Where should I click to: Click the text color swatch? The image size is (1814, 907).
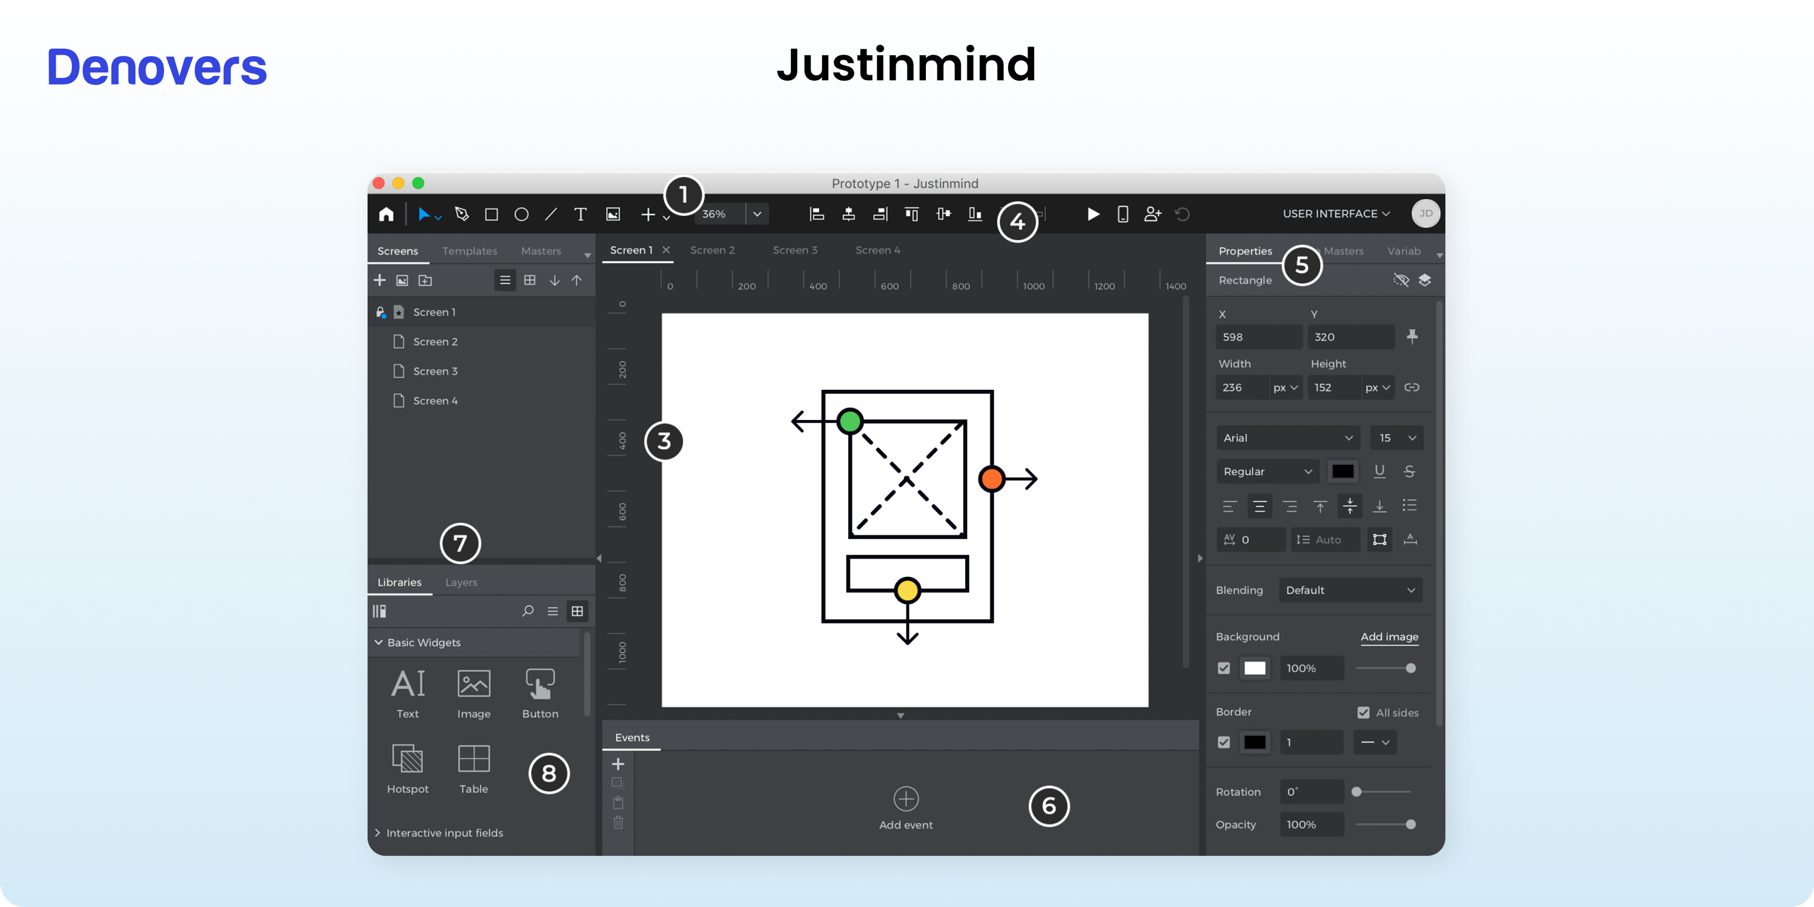[x=1343, y=472]
